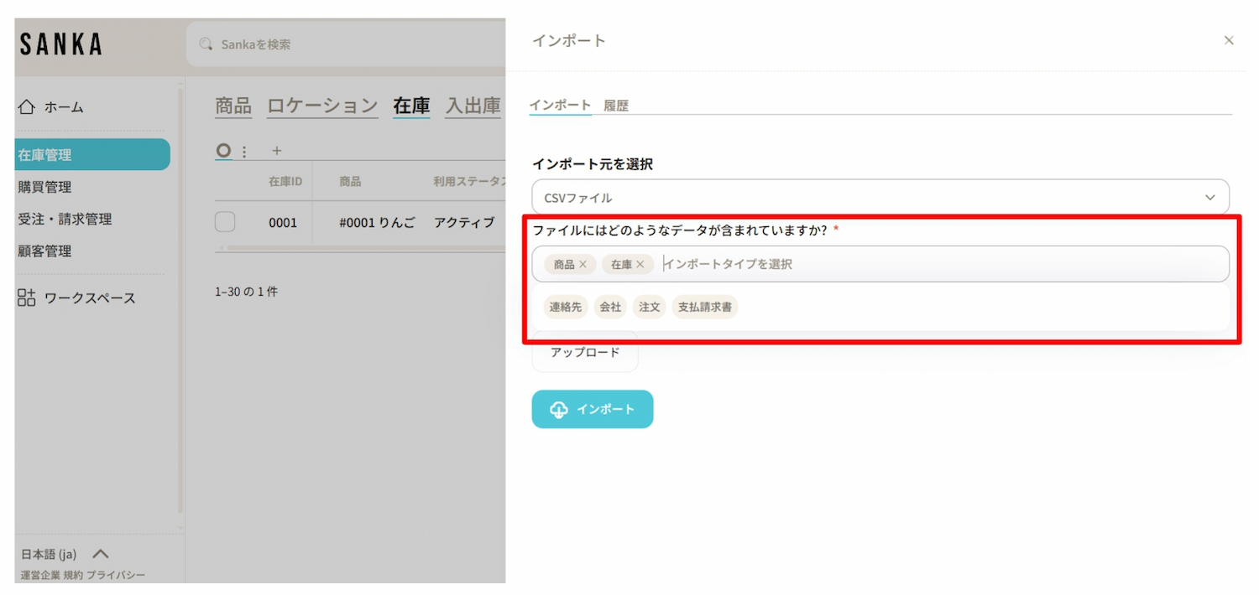
Task: Click the アップロード button
Action: pyautogui.click(x=585, y=353)
